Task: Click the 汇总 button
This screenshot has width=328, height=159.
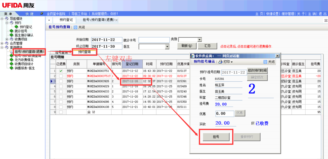Action: click(207, 46)
